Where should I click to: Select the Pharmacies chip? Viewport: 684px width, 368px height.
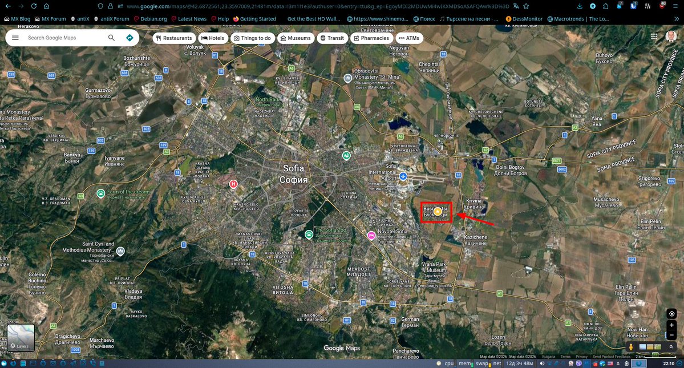pyautogui.click(x=371, y=38)
